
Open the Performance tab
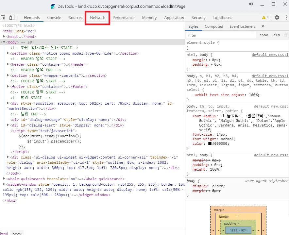(x=124, y=18)
